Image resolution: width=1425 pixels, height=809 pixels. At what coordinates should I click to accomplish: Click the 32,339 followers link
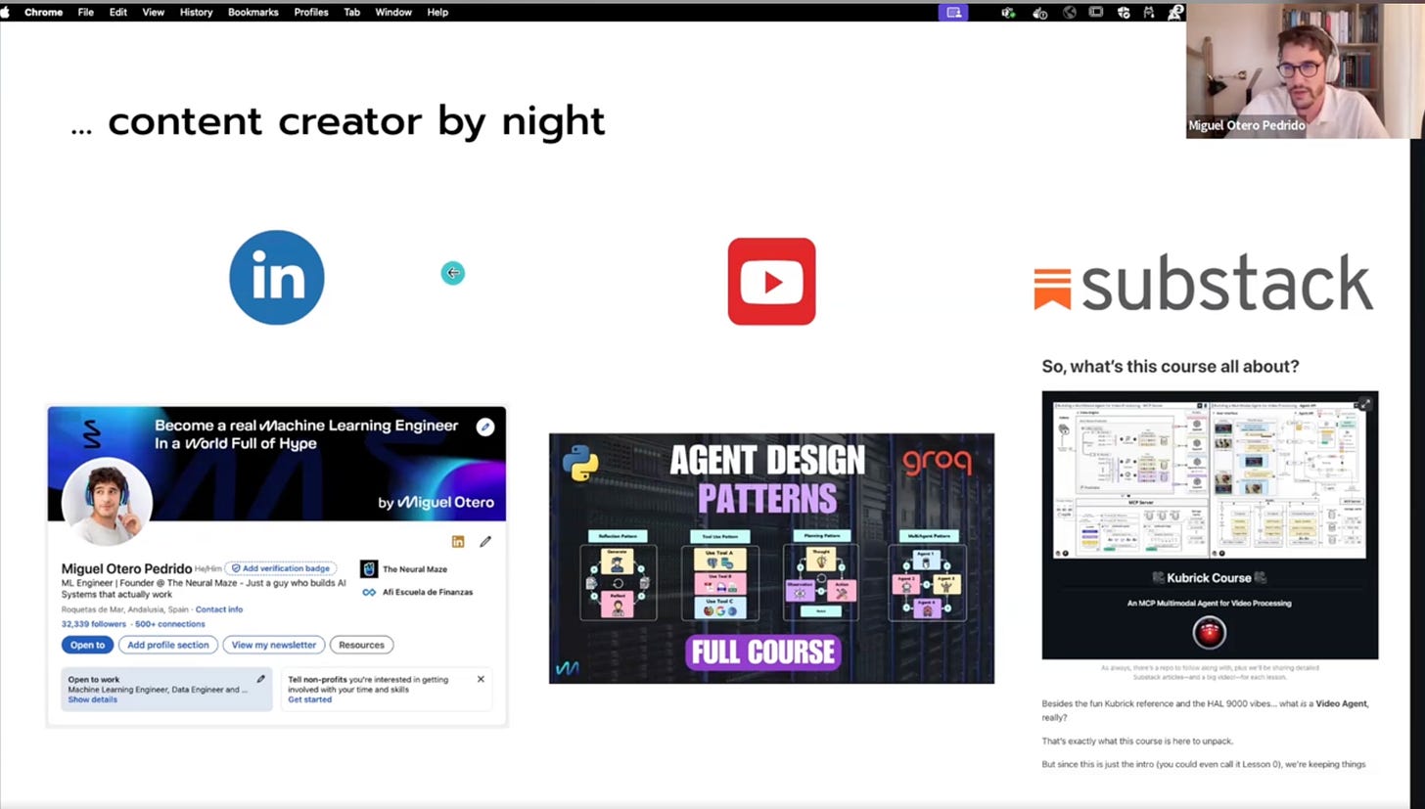point(94,624)
